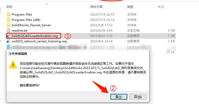
Task: Click the 注册表编辑器 dialog title
Action: point(18,54)
